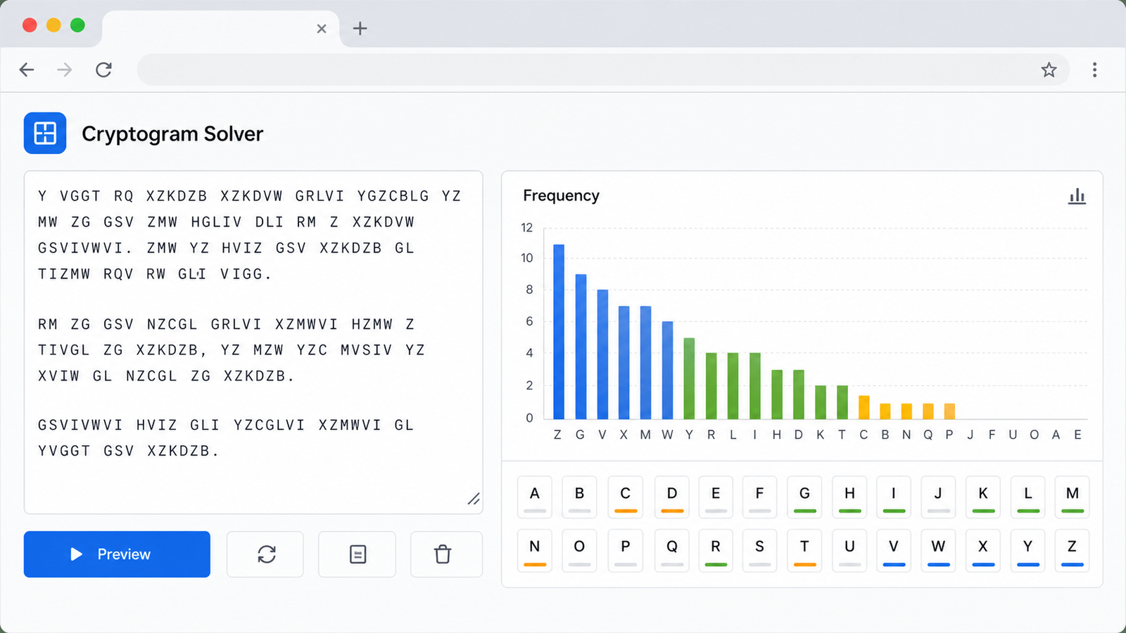This screenshot has width=1126, height=633.
Task: Click inside the ciphertext text area
Action: coord(253,343)
